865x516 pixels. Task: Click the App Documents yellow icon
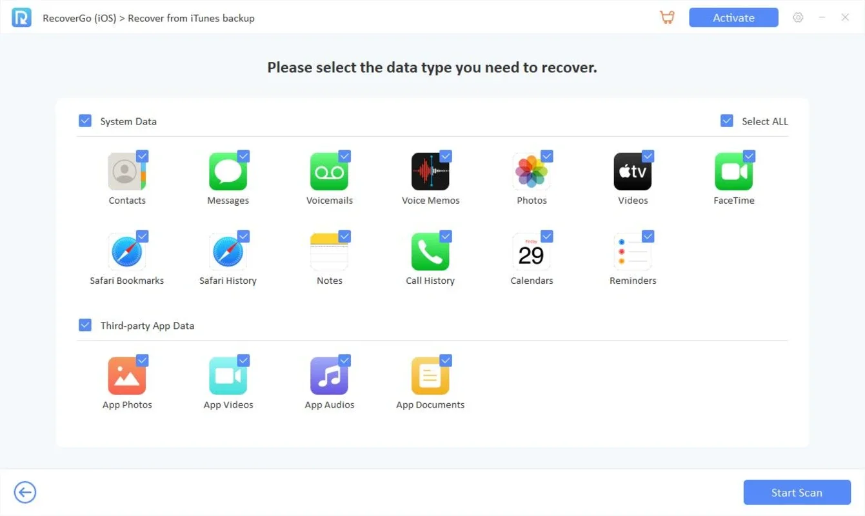coord(430,376)
